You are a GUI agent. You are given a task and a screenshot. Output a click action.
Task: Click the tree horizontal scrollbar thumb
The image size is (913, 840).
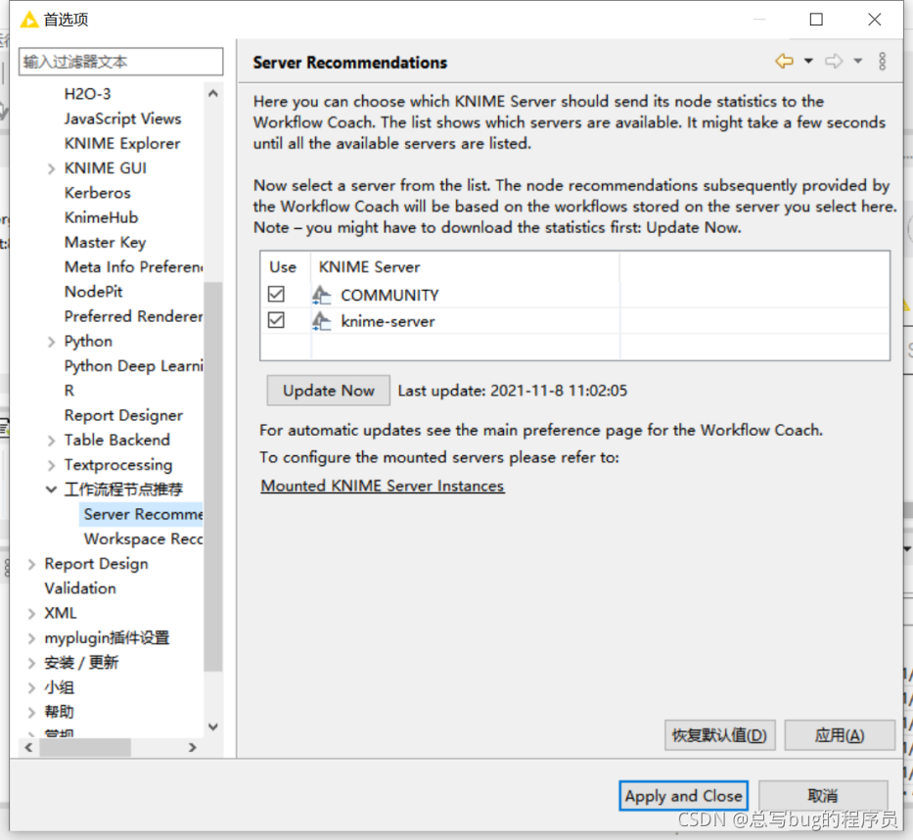click(85, 747)
